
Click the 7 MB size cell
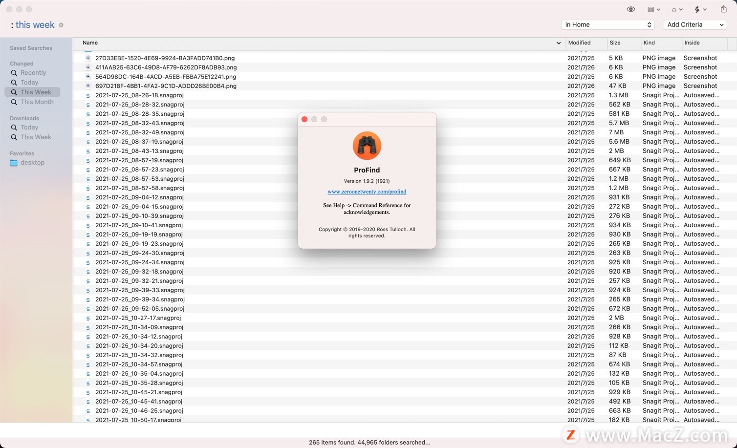coord(616,132)
